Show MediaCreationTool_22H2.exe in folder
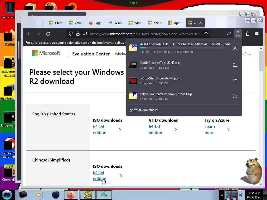267x200 pixels. pyautogui.click(x=235, y=65)
